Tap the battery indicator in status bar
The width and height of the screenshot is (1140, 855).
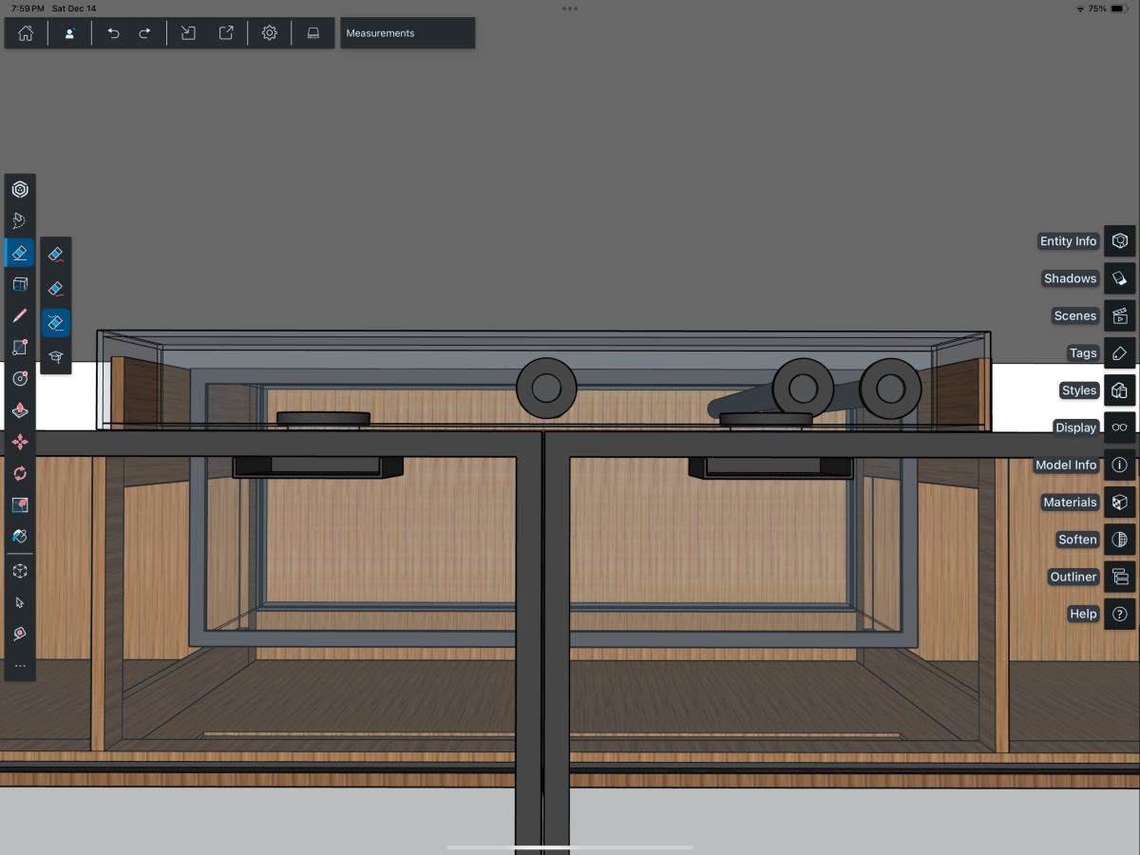coord(1119,9)
